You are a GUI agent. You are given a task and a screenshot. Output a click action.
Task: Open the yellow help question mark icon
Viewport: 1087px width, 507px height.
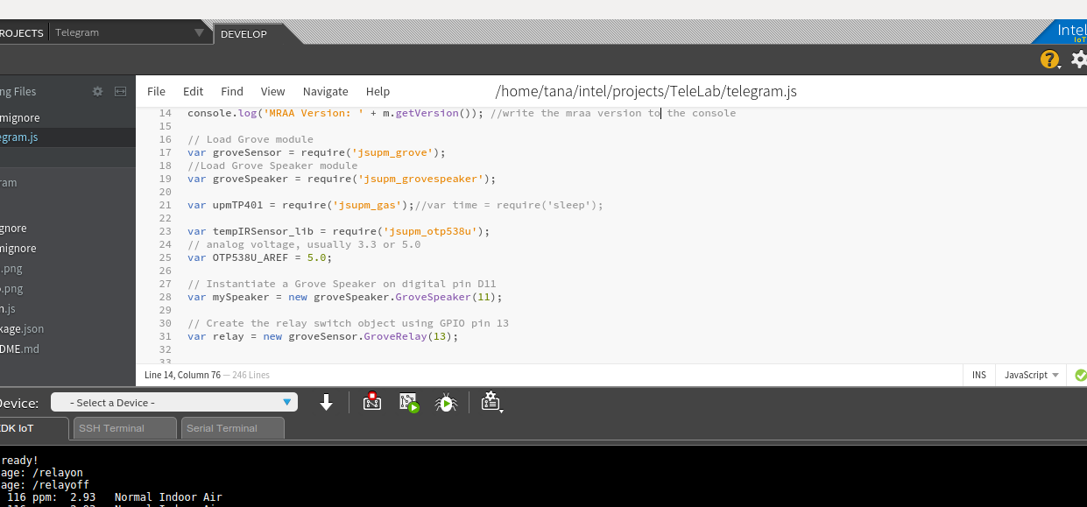(x=1049, y=60)
